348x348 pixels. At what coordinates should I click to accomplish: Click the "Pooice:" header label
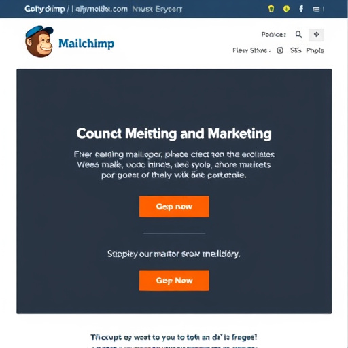pyautogui.click(x=274, y=35)
